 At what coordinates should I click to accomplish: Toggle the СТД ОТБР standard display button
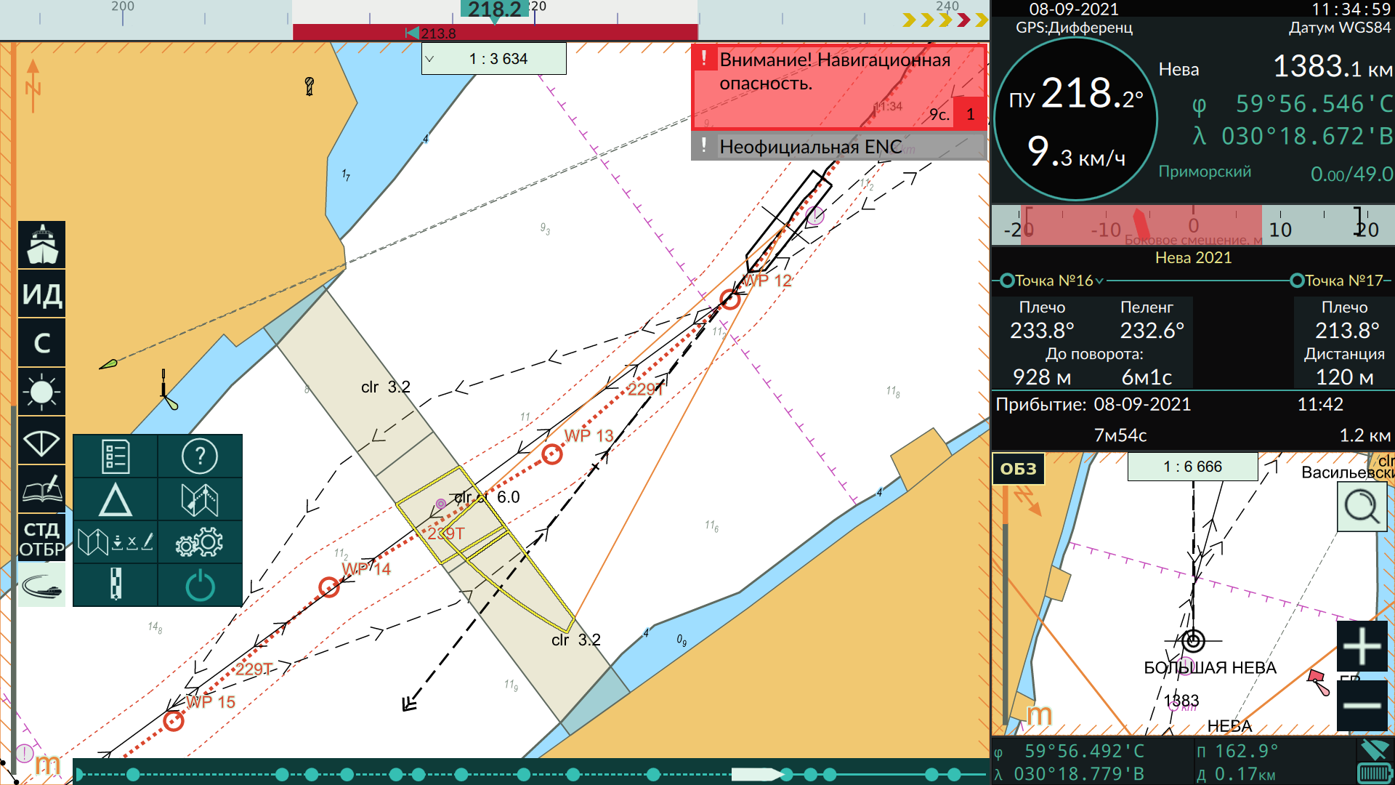click(x=42, y=539)
